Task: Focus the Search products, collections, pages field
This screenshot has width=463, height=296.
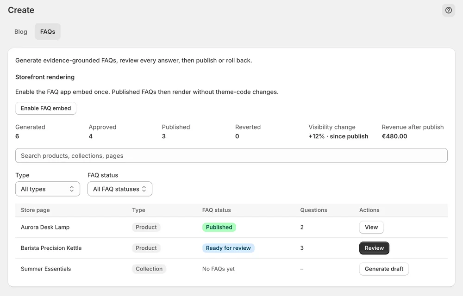Action: coord(231,156)
